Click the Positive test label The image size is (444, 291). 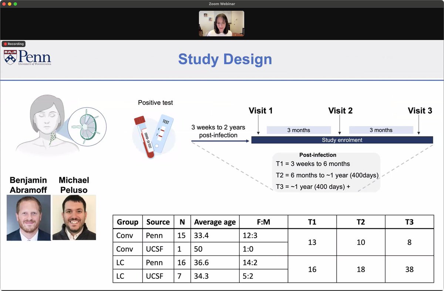155,102
